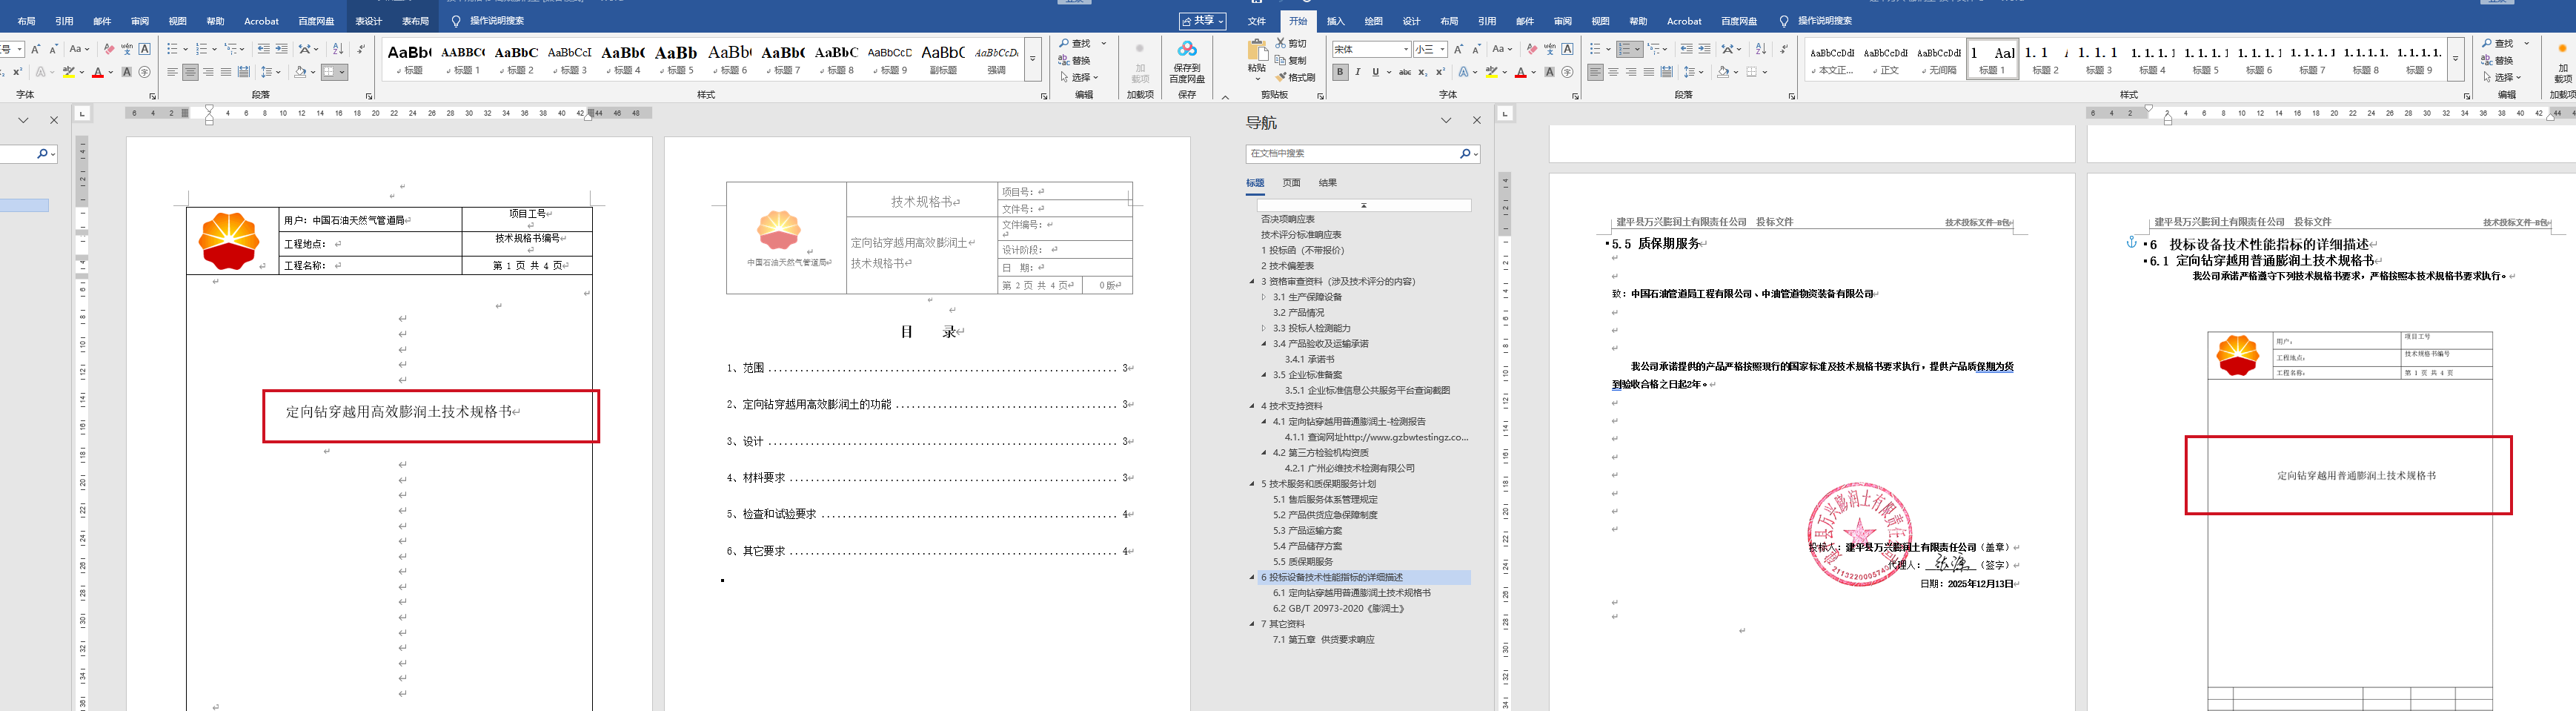Go to heading '6.2 GB/T 20973-2020《膨润土》'
The width and height of the screenshot is (2576, 711).
tap(1339, 609)
